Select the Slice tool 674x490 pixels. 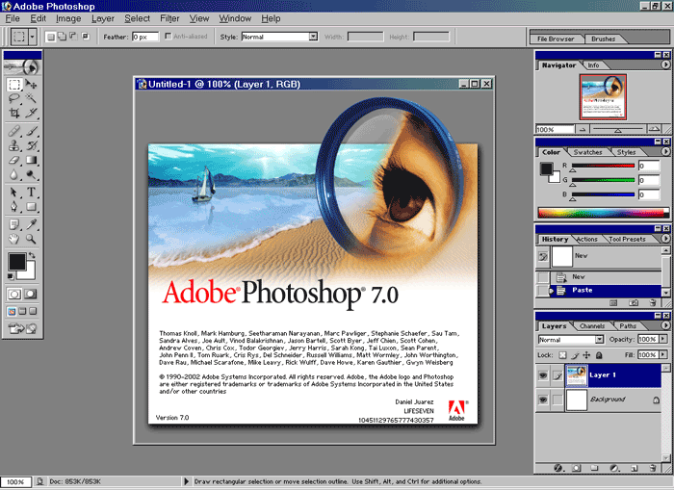[x=31, y=113]
